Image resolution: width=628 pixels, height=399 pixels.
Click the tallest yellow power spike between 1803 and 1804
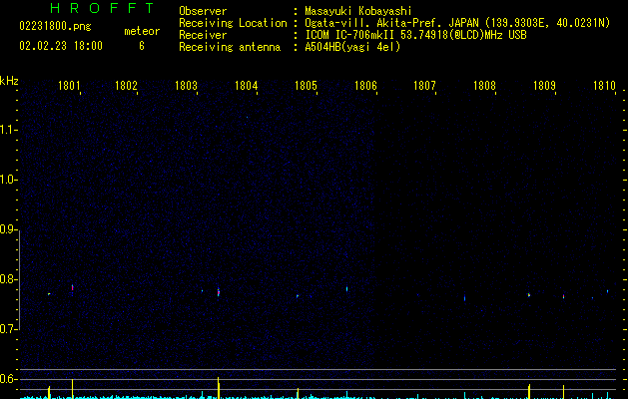[x=219, y=388]
